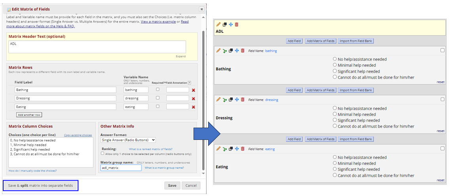Click the 'Add another row' button
This screenshot has height=196, width=450.
coord(29,115)
